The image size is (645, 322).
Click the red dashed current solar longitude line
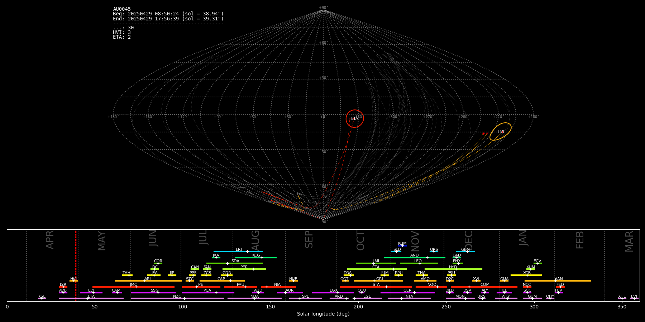point(76,265)
